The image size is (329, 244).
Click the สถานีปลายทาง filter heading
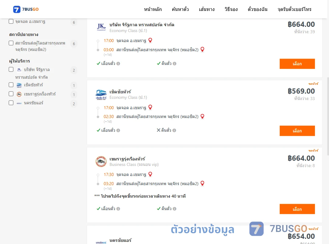coord(24,34)
